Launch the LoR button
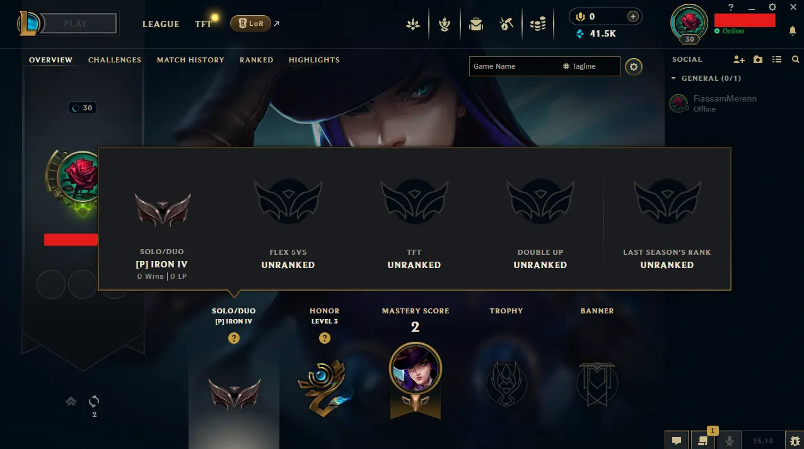Screen dimensions: 804x449 (250, 24)
